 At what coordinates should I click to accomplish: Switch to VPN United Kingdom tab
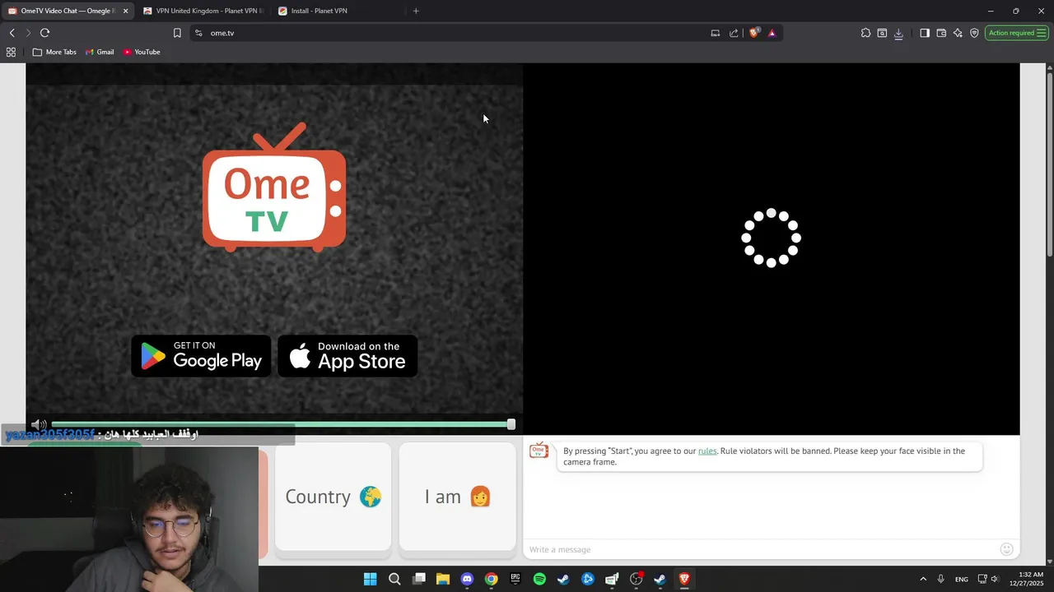tap(203, 11)
